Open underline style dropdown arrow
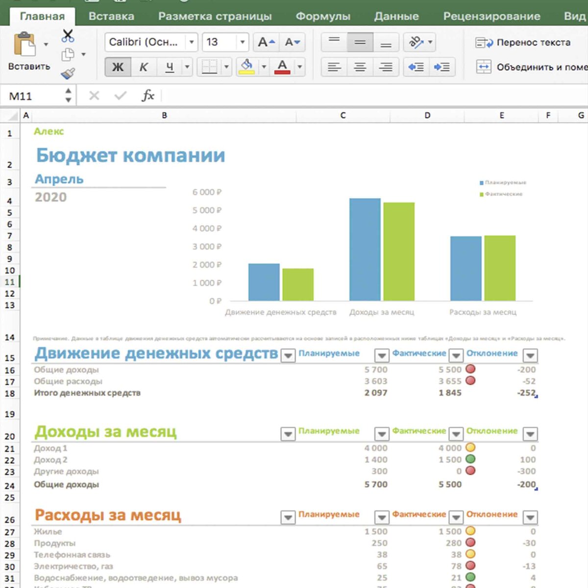Image resolution: width=588 pixels, height=588 pixels. pyautogui.click(x=187, y=67)
